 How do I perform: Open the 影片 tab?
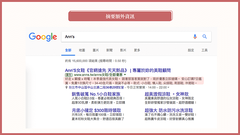123,50
